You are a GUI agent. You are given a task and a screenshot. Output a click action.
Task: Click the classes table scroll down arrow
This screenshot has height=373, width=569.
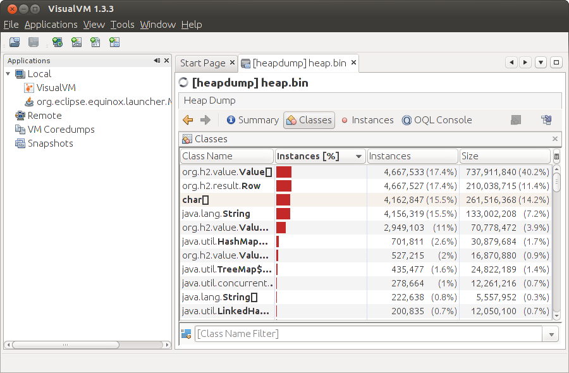pyautogui.click(x=556, y=316)
